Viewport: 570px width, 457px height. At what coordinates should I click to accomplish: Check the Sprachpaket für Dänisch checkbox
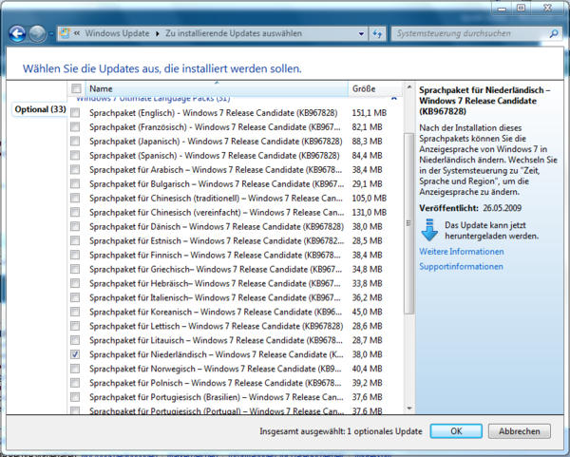point(75,226)
